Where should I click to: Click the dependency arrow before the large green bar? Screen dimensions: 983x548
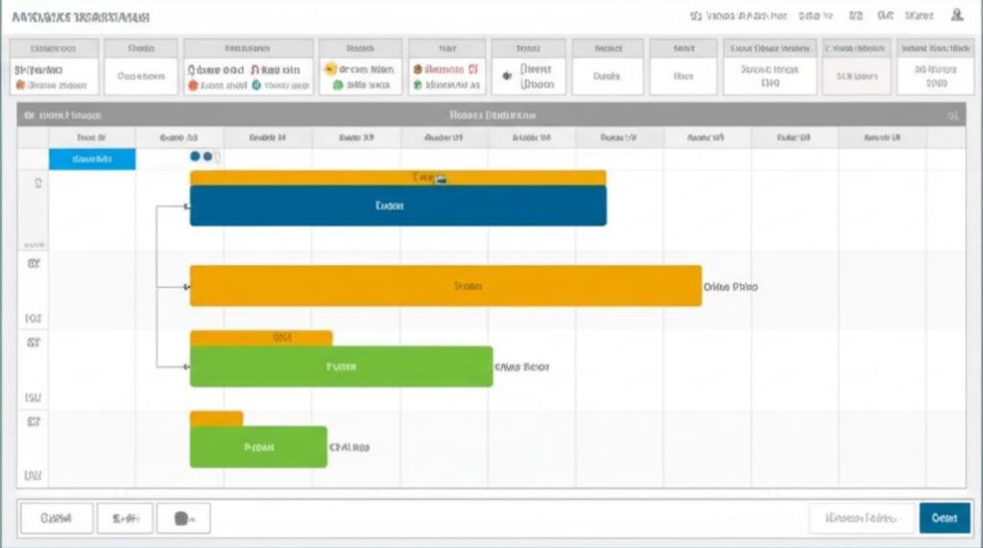[x=184, y=367]
